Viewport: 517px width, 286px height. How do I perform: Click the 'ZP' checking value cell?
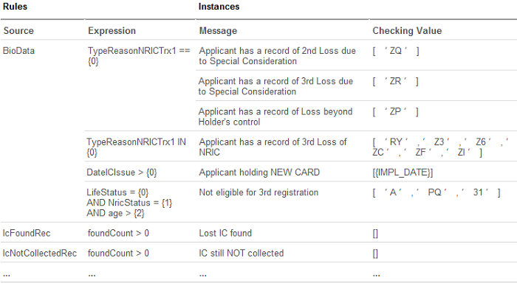(x=396, y=112)
